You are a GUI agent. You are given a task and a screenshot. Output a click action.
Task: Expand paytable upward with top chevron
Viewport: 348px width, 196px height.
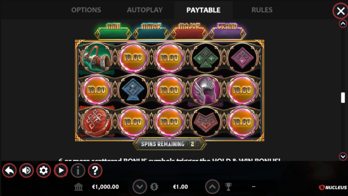pyautogui.click(x=343, y=24)
